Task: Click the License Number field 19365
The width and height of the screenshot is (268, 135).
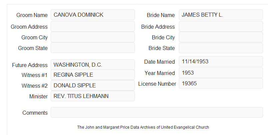Action: click(221, 83)
